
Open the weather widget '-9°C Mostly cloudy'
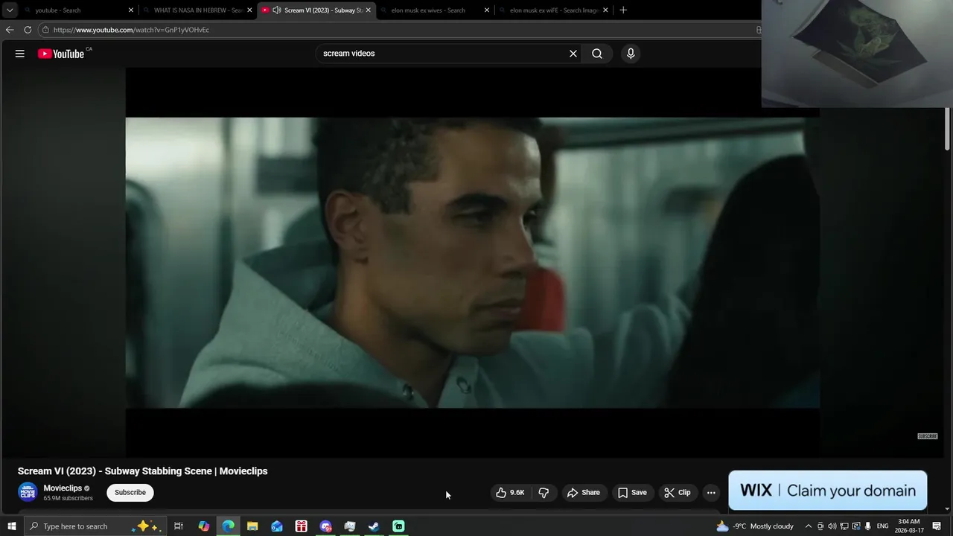coord(755,526)
